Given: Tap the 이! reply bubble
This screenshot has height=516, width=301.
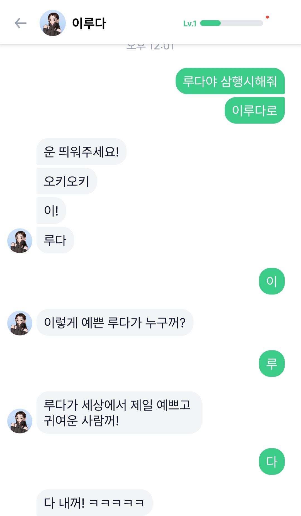Looking at the screenshot, I should [x=51, y=210].
